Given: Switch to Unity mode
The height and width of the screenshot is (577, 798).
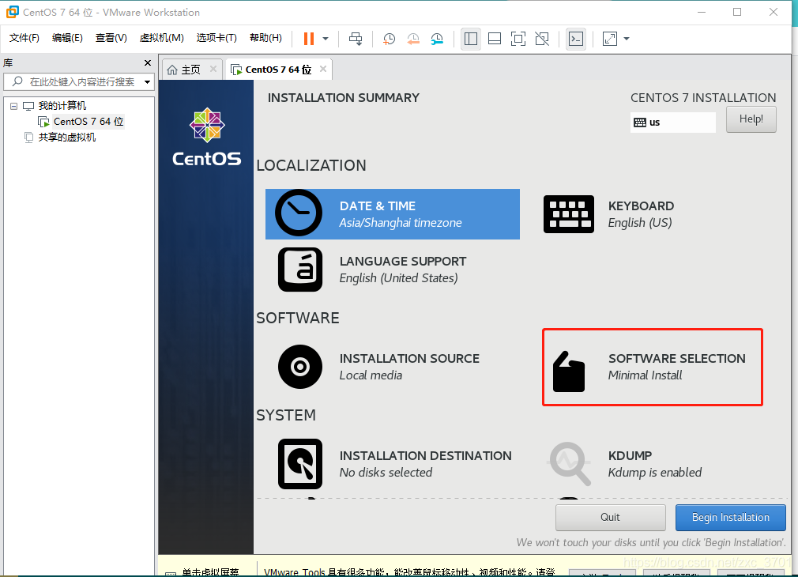Looking at the screenshot, I should (x=542, y=39).
